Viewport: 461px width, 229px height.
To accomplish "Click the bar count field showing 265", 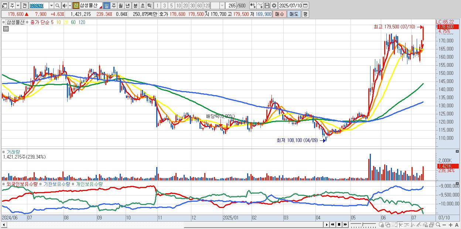I will pos(231,6).
